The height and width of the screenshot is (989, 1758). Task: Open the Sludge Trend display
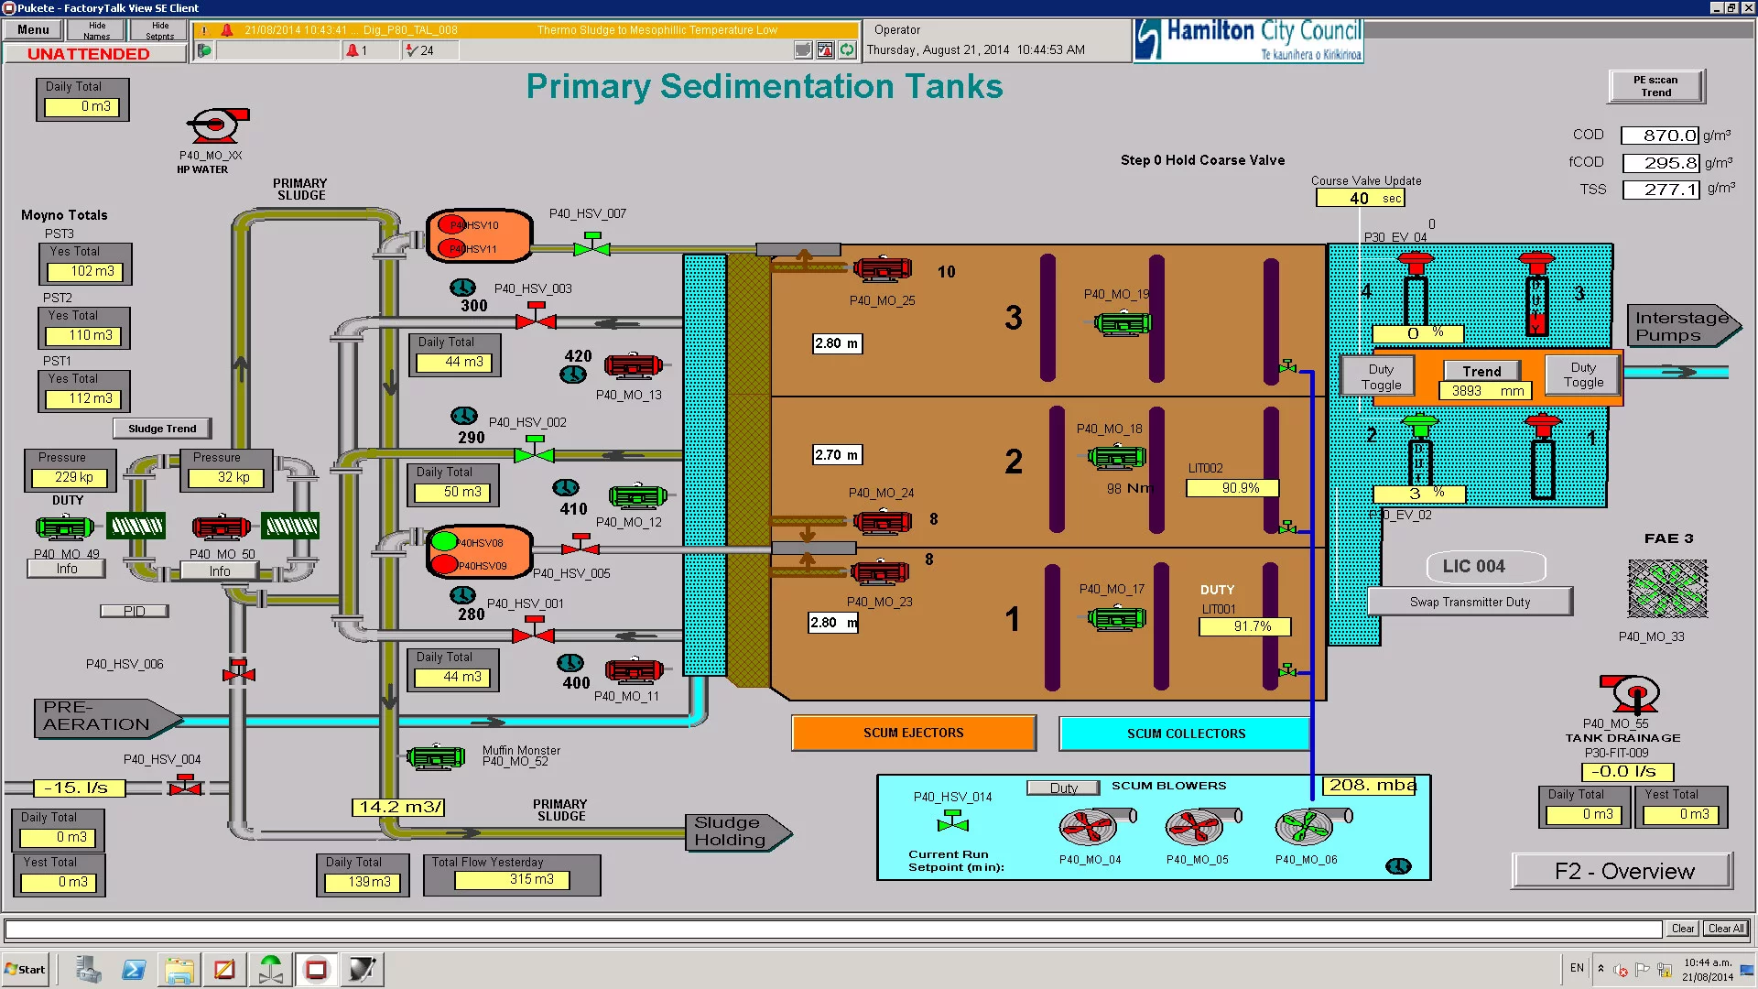tap(161, 428)
